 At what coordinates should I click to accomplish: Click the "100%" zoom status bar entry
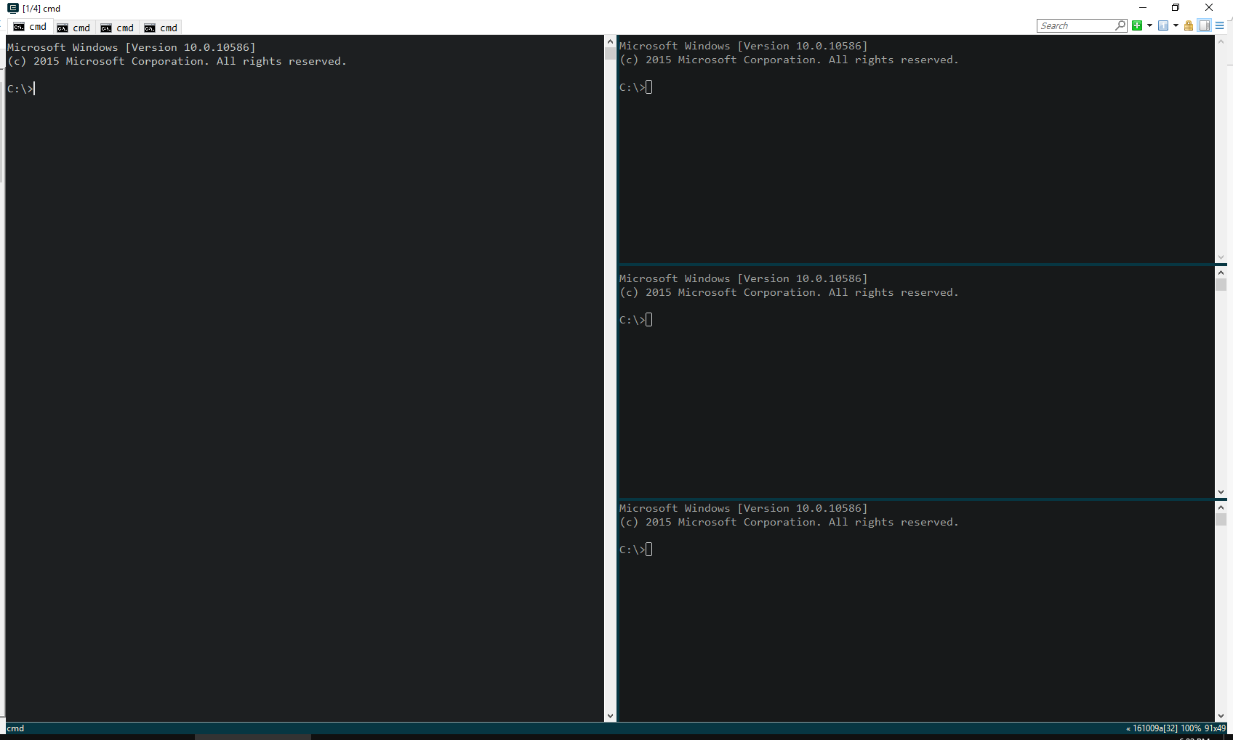(x=1191, y=728)
